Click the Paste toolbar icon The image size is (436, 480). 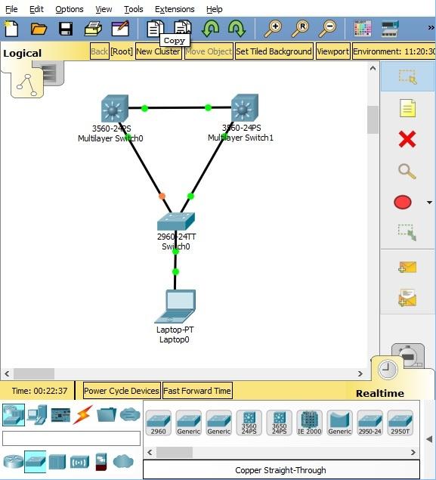click(183, 27)
